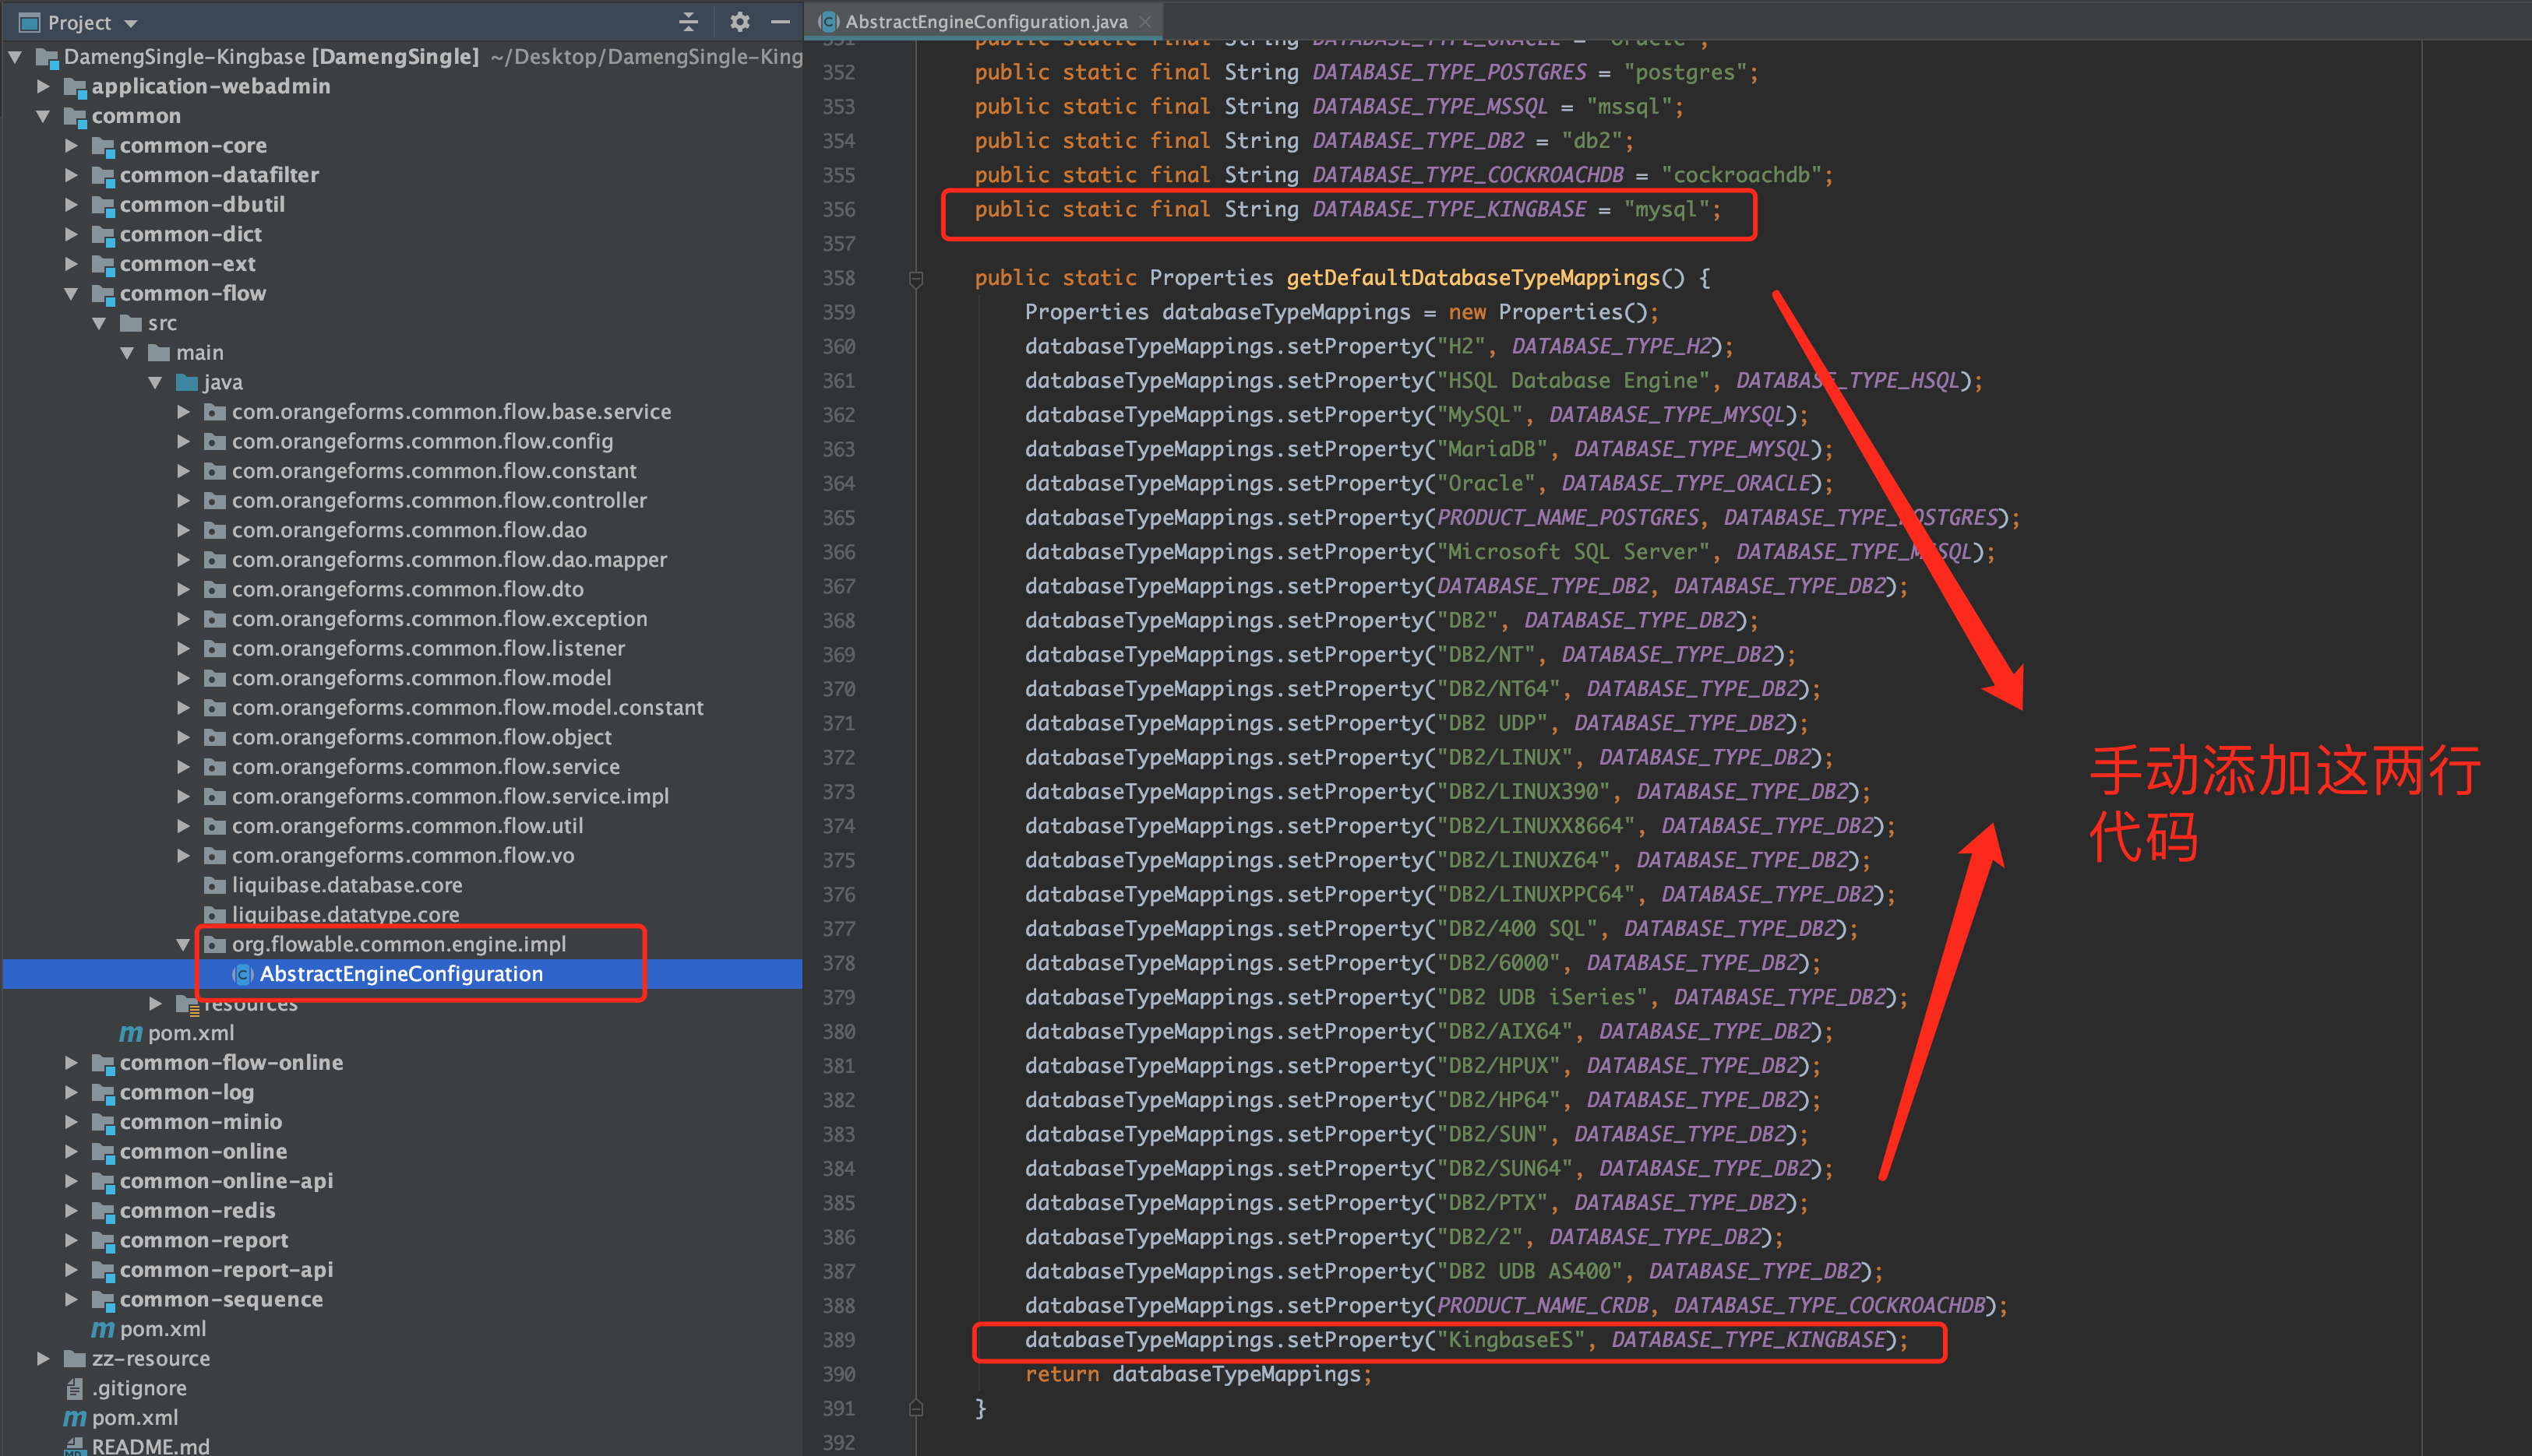Expand the application-webadmin module
The width and height of the screenshot is (2532, 1456).
(43, 87)
